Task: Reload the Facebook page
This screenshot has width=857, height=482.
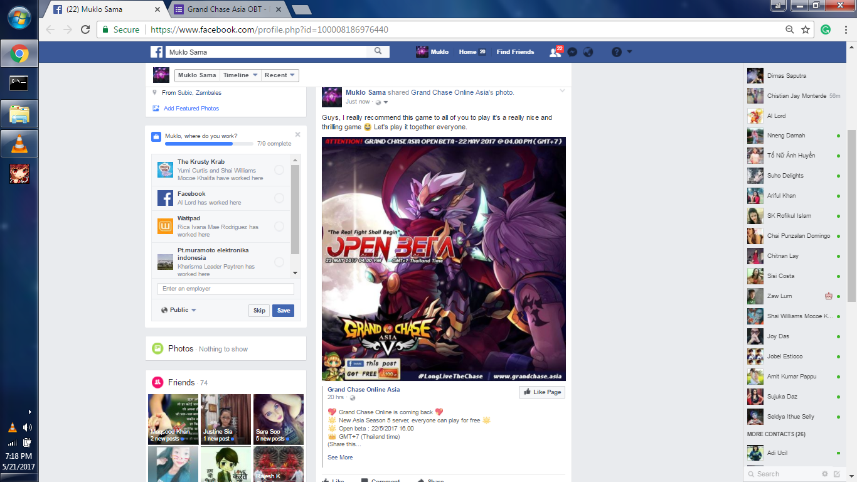Action: point(85,29)
